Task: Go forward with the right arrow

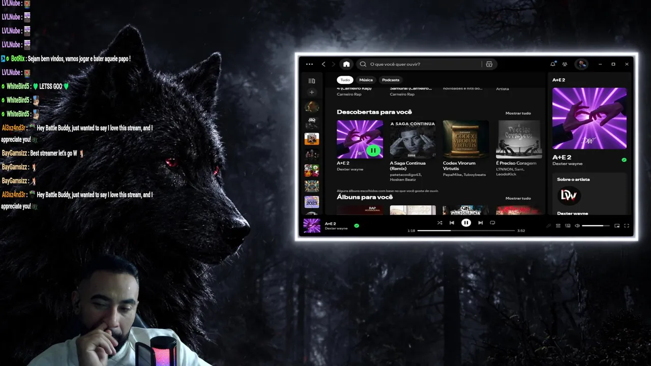Action: coord(334,64)
